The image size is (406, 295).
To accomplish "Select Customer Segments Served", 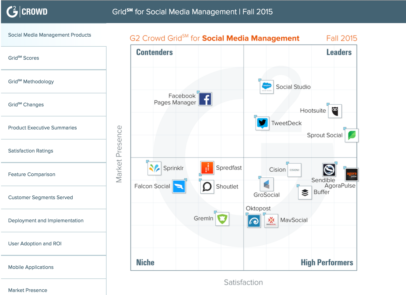I will click(54, 197).
